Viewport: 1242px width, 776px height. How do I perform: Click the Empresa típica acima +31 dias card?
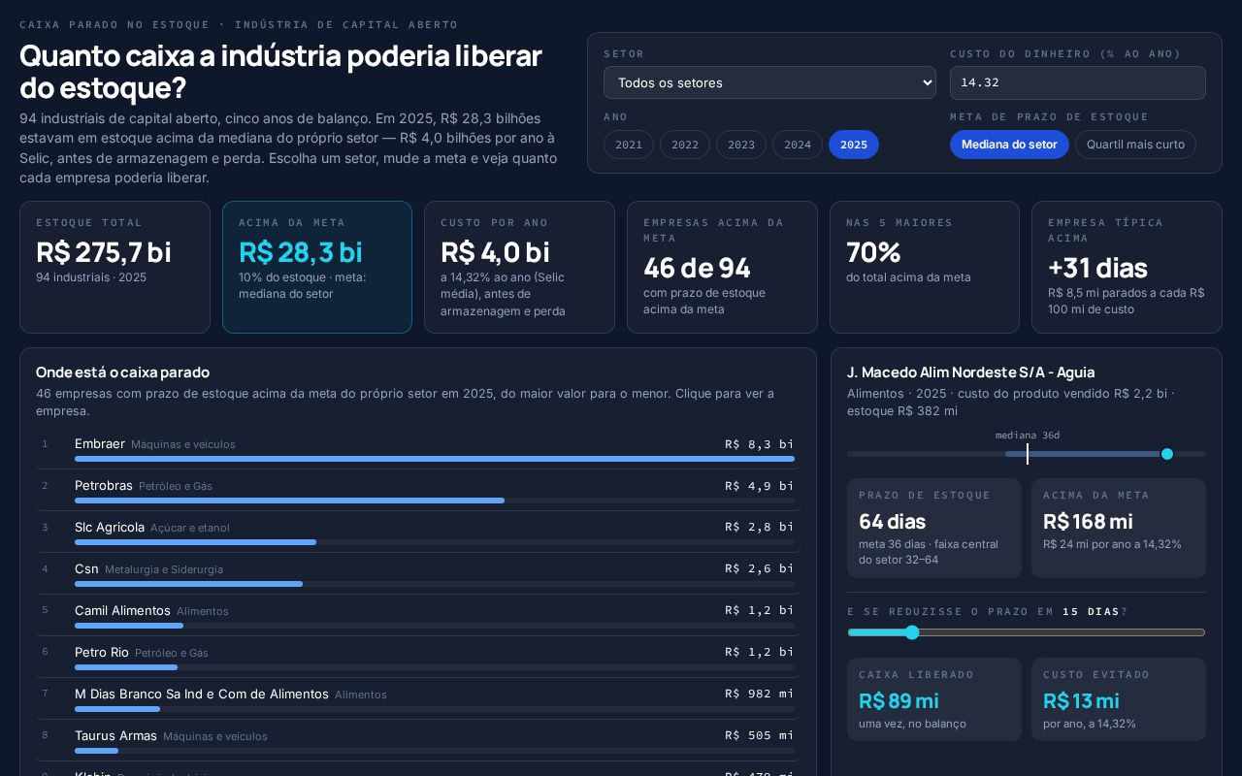[1127, 267]
